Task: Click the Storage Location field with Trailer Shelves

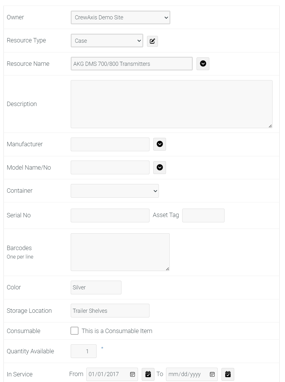Action: [x=110, y=311]
